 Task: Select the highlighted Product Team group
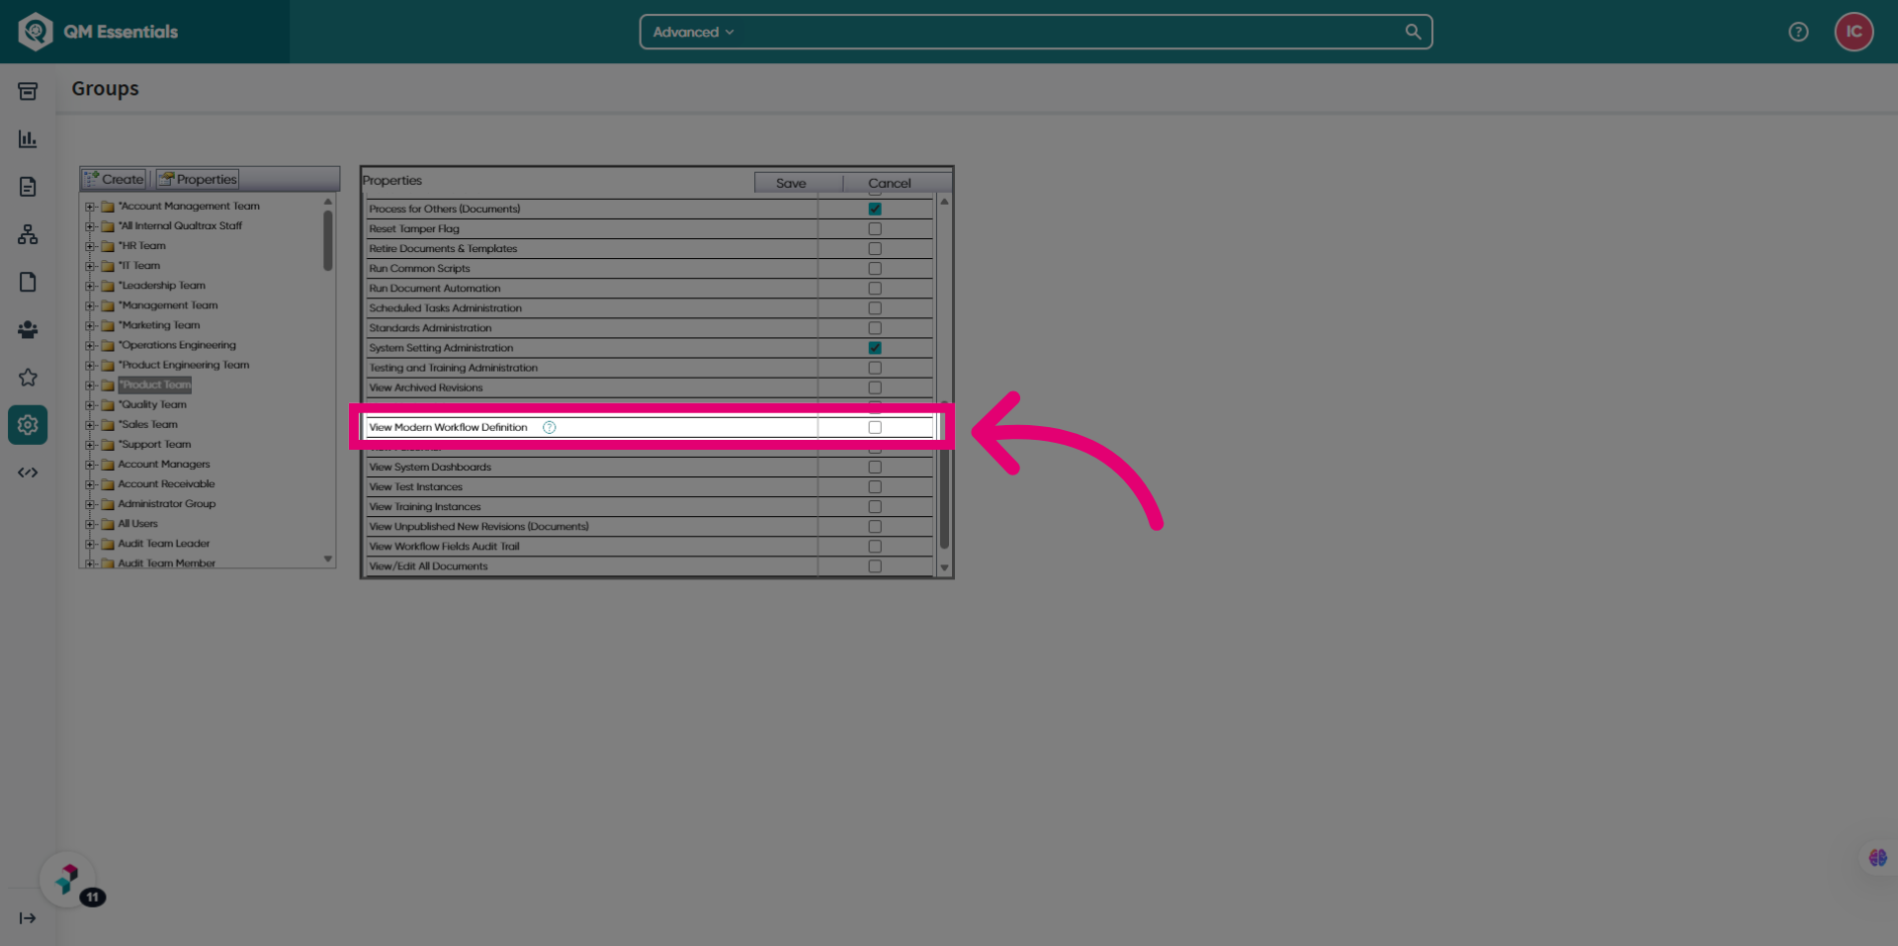(155, 385)
